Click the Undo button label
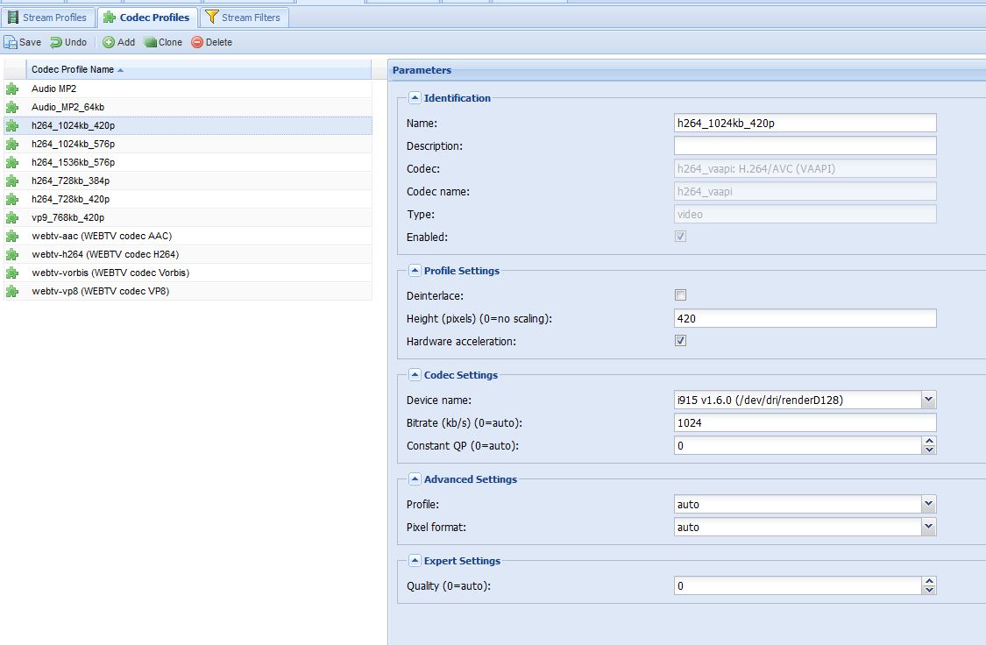Screen dimensions: 986x645 point(75,42)
